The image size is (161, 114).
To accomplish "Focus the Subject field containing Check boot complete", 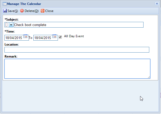I will coord(79,25).
